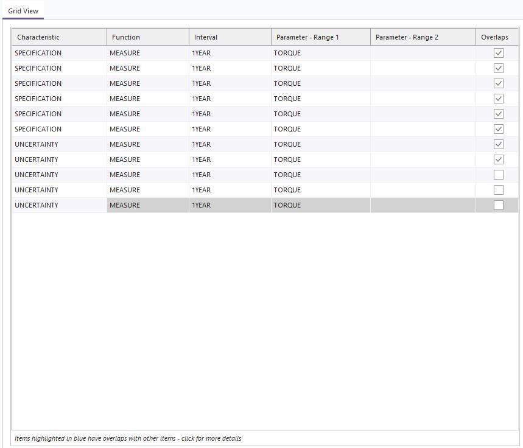Click empty Parameter - Range 2 cell in last row
Viewport: 523px width, 448px height.
[x=423, y=205]
